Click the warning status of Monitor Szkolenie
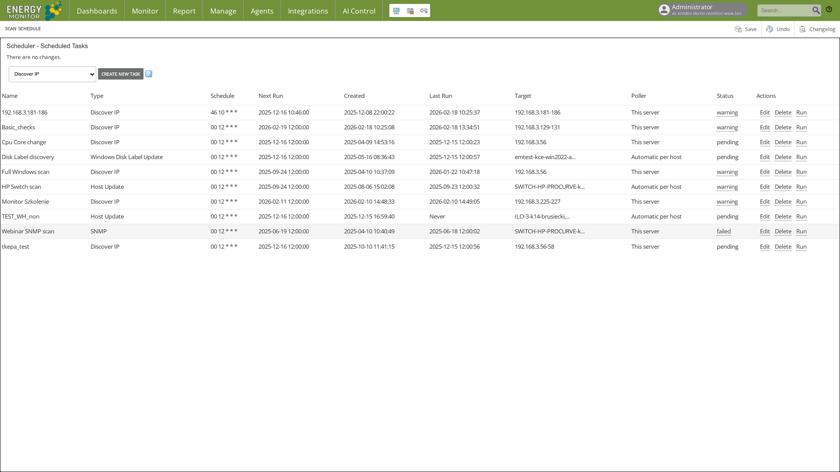 (x=727, y=202)
